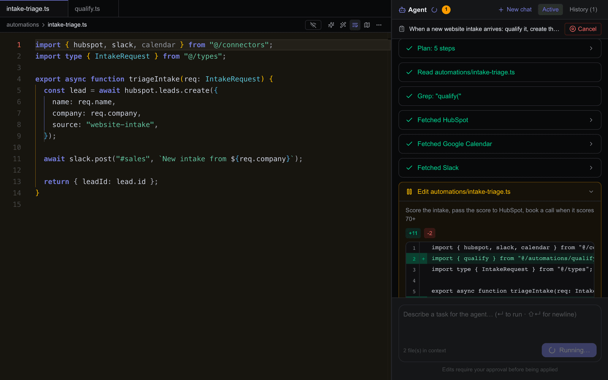Click the "website-intake" string in code
The image size is (608, 380).
[120, 125]
